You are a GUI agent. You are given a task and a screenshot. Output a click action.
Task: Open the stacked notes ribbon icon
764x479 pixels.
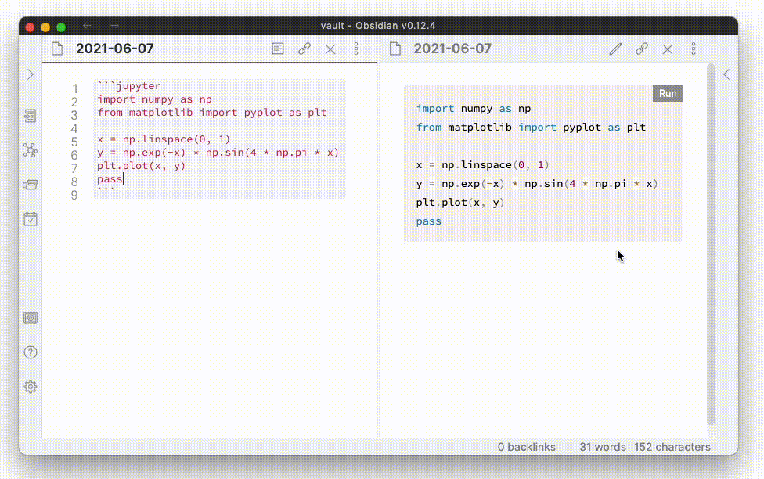[31, 185]
